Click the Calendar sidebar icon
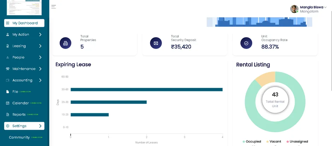The image size is (332, 146). (8, 103)
